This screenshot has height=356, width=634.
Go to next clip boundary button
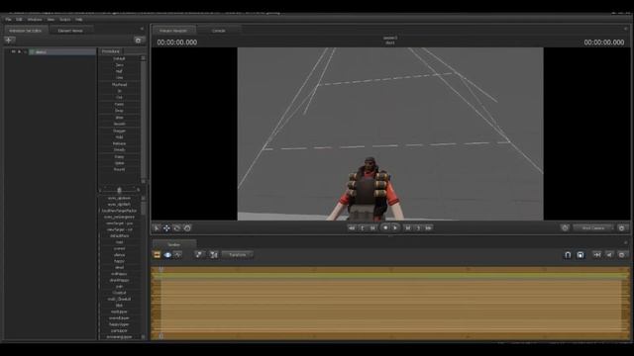click(x=418, y=228)
